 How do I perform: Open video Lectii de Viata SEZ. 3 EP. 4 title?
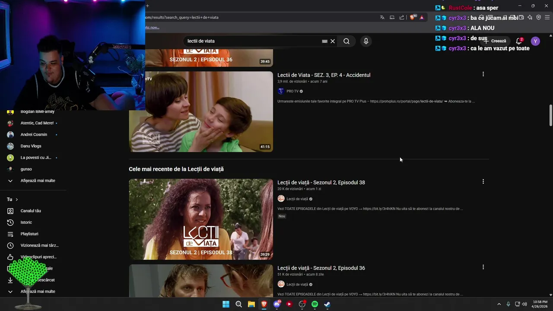[324, 75]
